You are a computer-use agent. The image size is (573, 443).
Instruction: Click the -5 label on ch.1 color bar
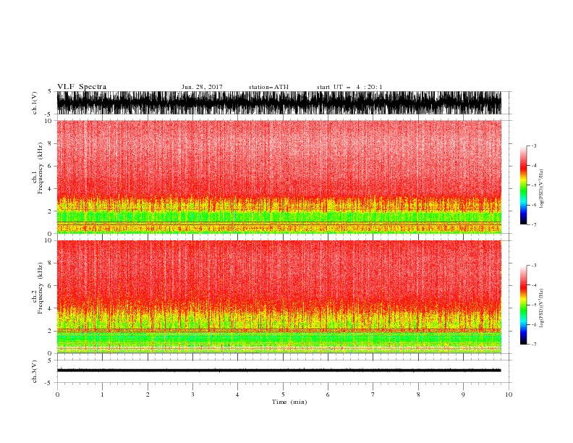[533, 185]
